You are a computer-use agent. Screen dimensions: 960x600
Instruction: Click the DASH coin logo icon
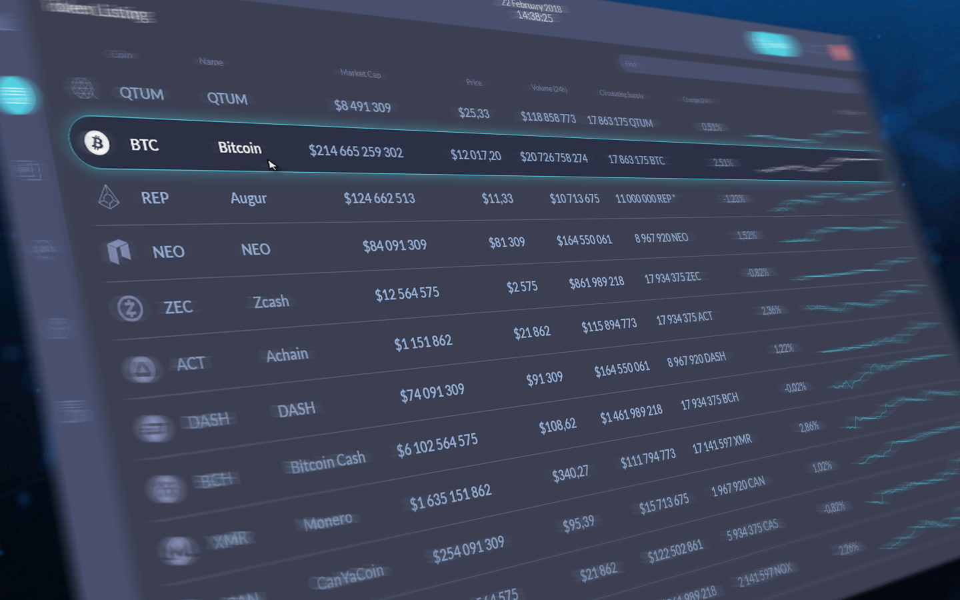tap(154, 427)
